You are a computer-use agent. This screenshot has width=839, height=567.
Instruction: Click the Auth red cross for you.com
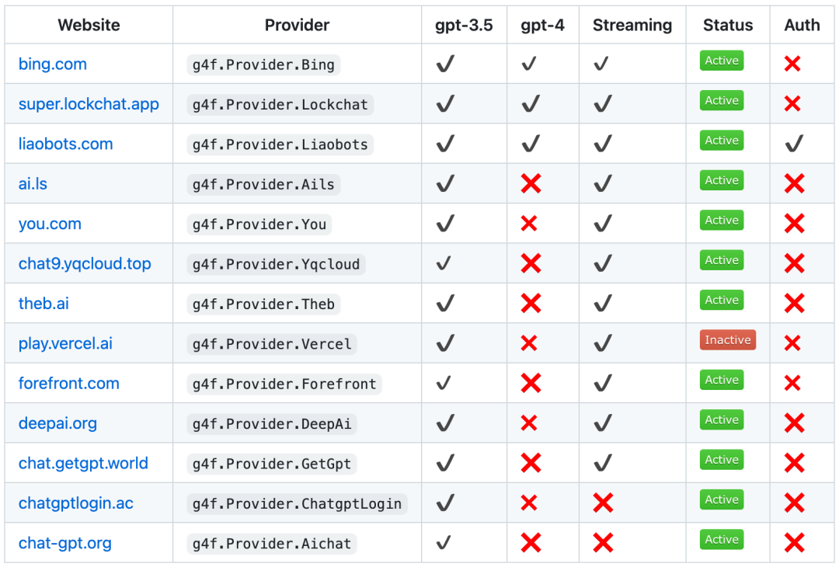[x=794, y=224]
